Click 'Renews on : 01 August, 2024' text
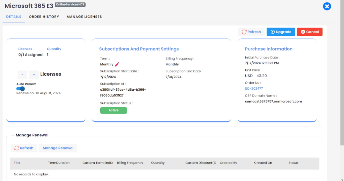 coord(38,93)
